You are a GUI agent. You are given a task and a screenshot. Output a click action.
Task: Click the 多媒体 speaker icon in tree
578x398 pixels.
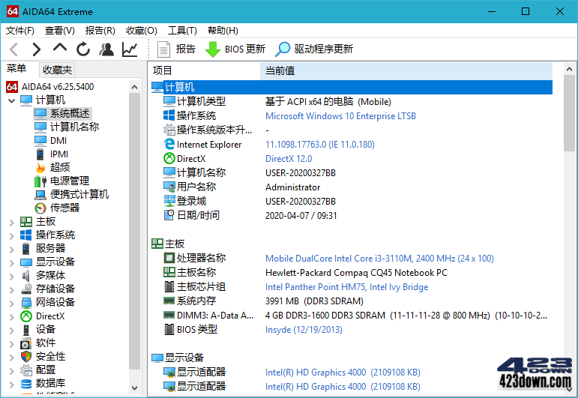pyautogui.click(x=26, y=275)
